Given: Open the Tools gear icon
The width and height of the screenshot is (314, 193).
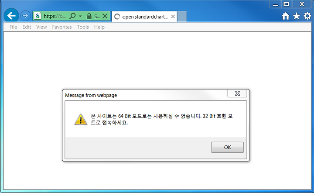Looking at the screenshot, I should tap(307, 16).
